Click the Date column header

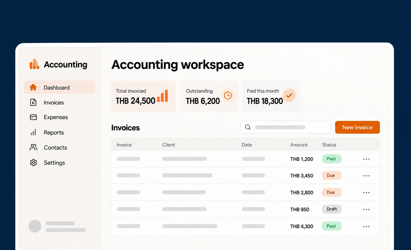click(x=247, y=145)
